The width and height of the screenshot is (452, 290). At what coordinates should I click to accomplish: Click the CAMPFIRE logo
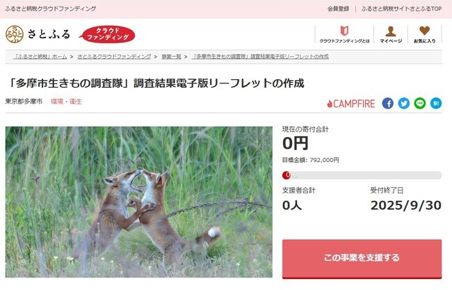point(350,104)
